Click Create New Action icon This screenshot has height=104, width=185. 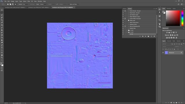pos(151,36)
